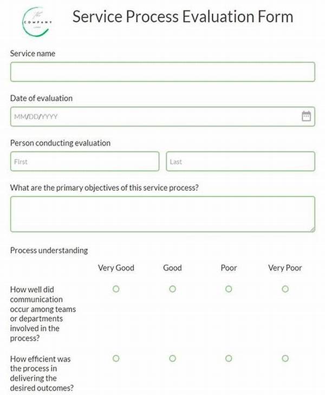Click the resize handle of objectives text area

[312, 229]
